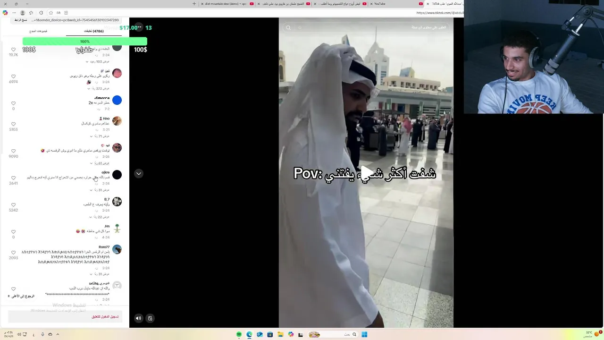The image size is (604, 340).
Task: Click the browser extensions icon in toolbar
Action: (41, 13)
